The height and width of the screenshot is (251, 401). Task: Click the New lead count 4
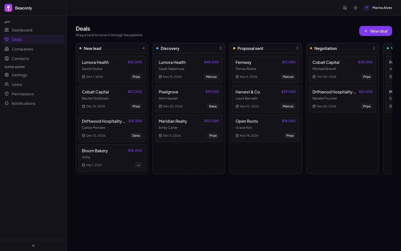click(143, 48)
